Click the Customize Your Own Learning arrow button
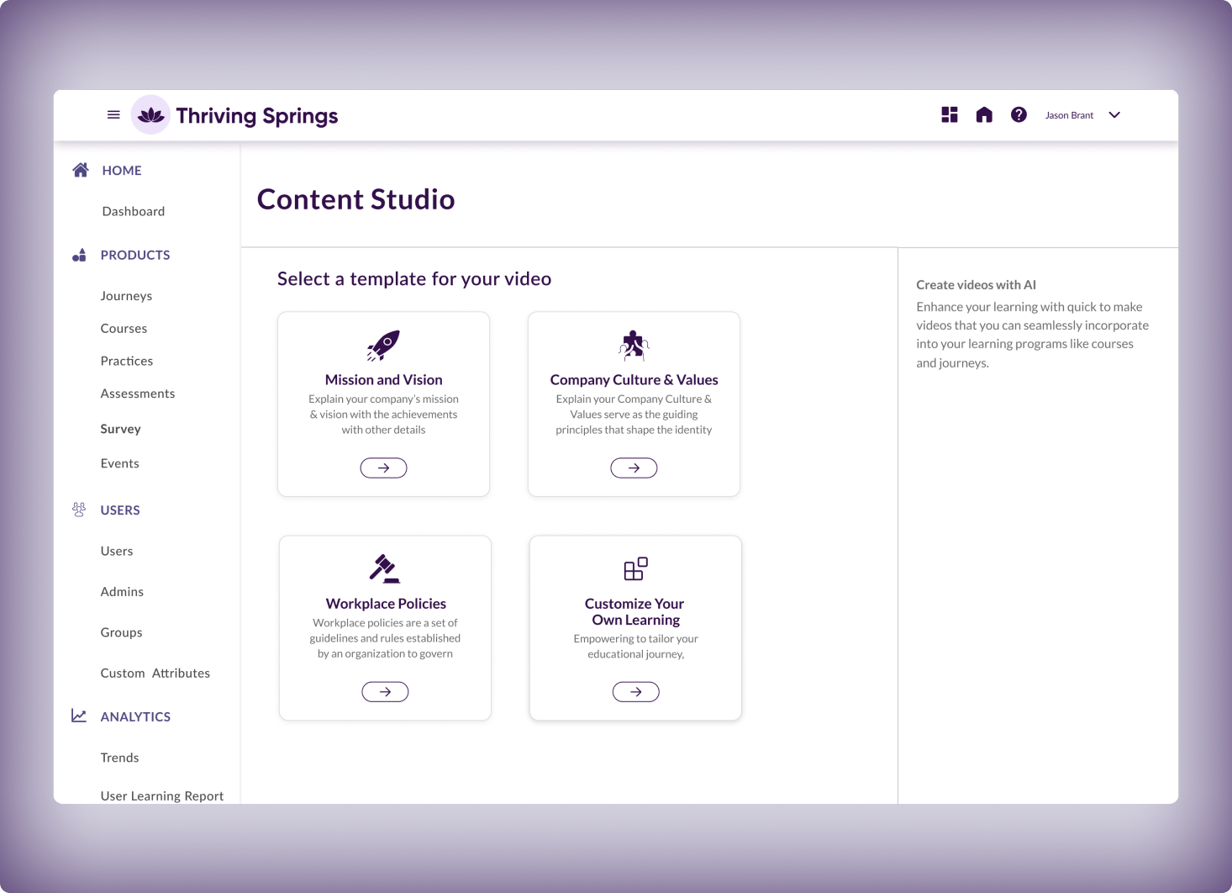This screenshot has width=1232, height=893. click(635, 691)
